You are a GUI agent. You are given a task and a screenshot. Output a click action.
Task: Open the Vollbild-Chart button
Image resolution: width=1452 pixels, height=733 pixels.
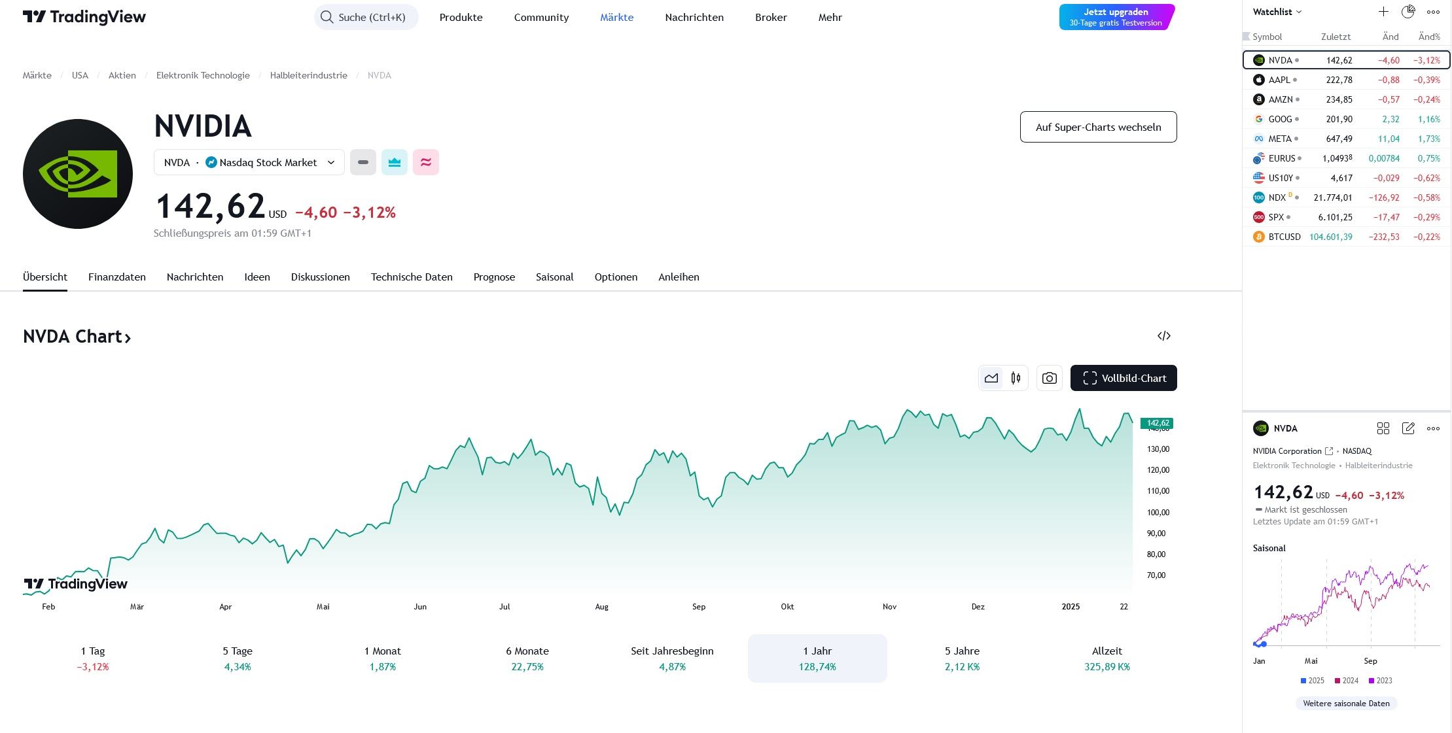pyautogui.click(x=1124, y=378)
